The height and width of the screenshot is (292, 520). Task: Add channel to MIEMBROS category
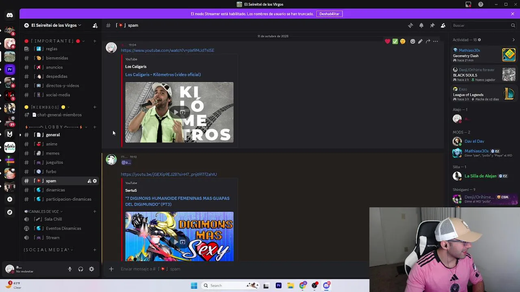tap(95, 107)
